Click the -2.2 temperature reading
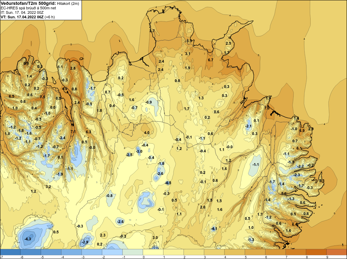This screenshot has width=347, height=259. pos(301,166)
